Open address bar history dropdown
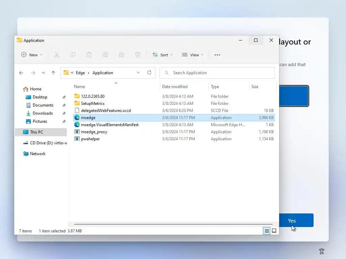 pos(138,73)
